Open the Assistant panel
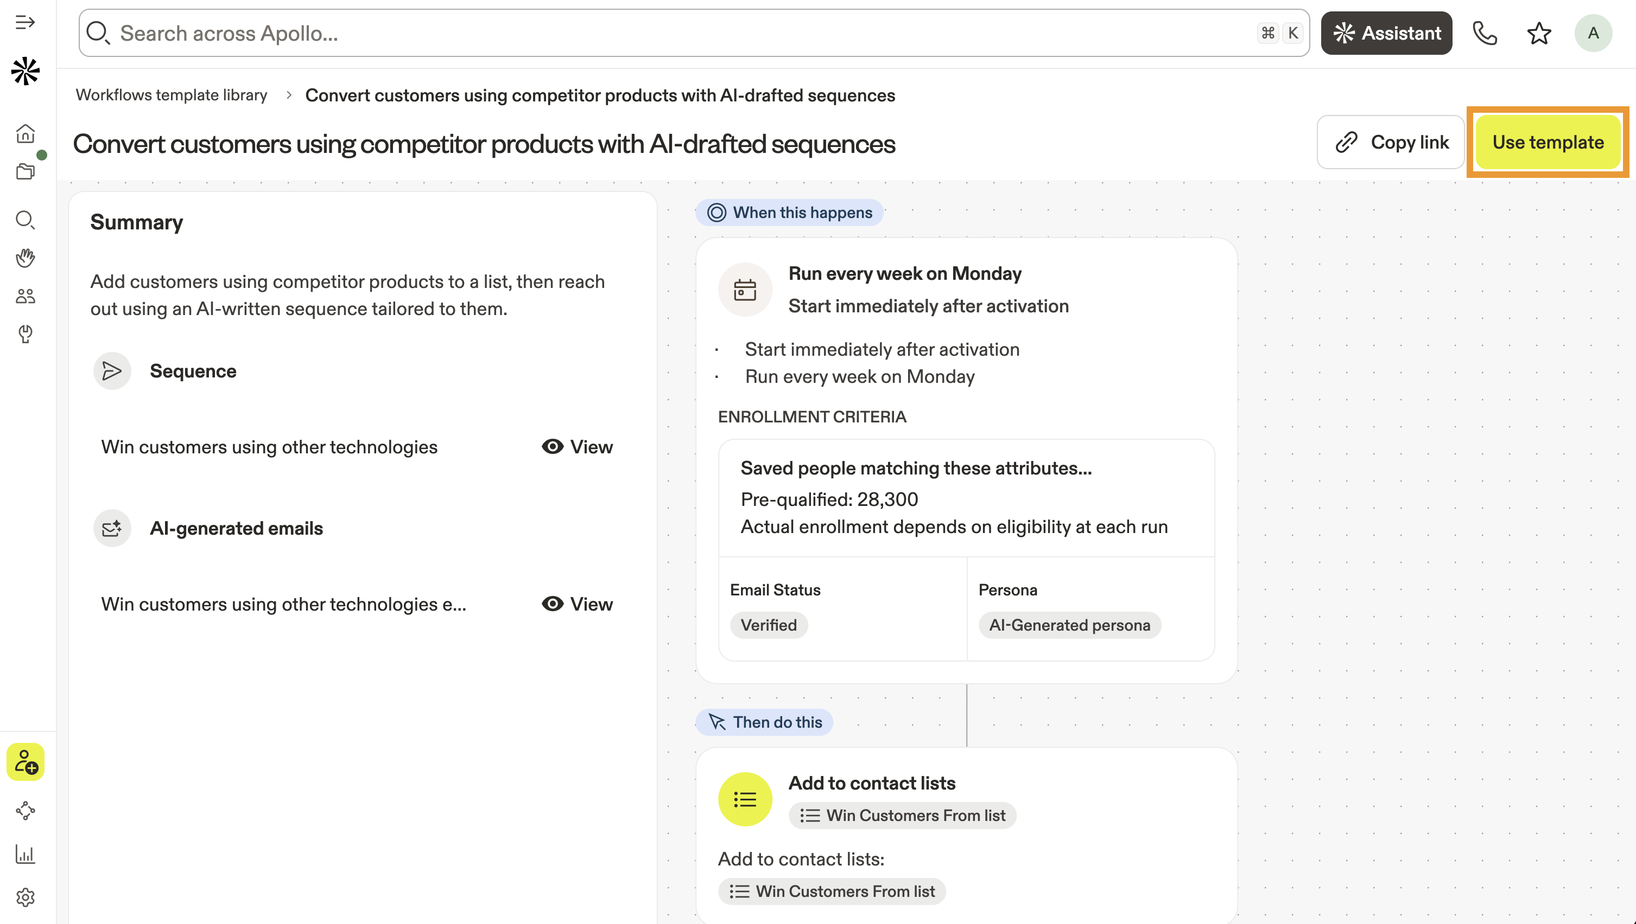 click(x=1386, y=33)
